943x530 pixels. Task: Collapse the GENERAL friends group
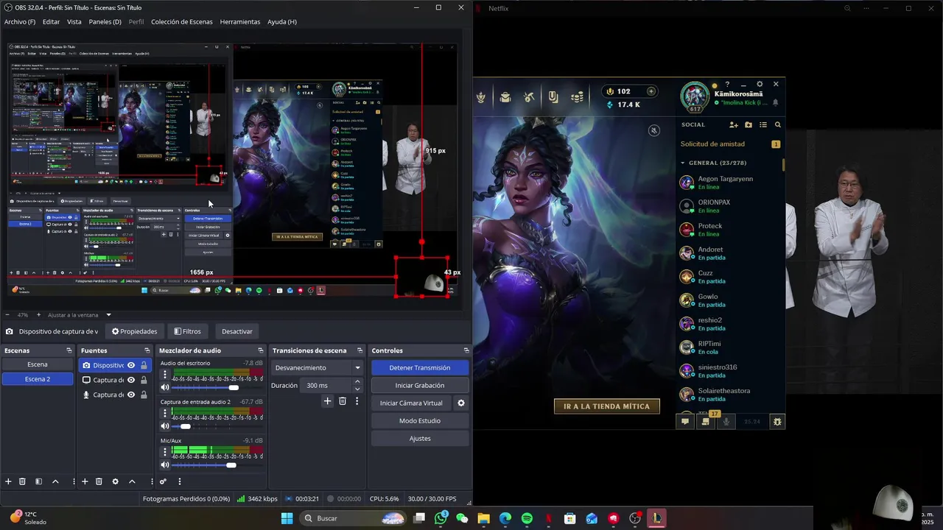(x=683, y=163)
